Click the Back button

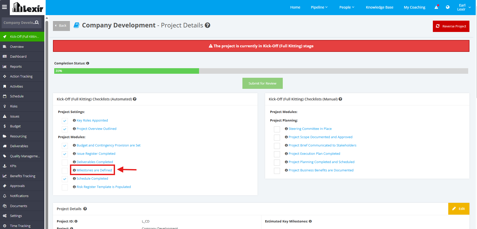pos(61,26)
